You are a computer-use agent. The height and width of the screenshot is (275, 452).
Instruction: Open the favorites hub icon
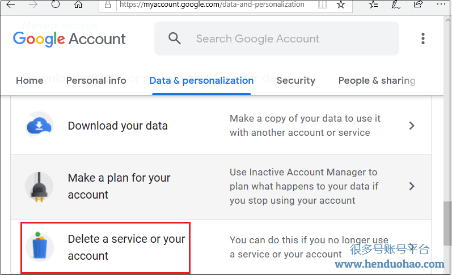(x=373, y=5)
